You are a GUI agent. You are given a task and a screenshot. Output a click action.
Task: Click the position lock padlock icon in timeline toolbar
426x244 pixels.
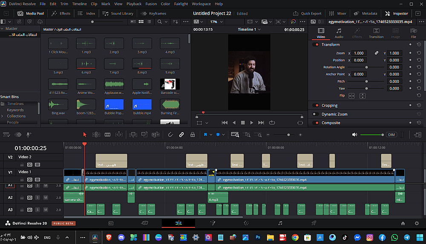pyautogui.click(x=193, y=135)
